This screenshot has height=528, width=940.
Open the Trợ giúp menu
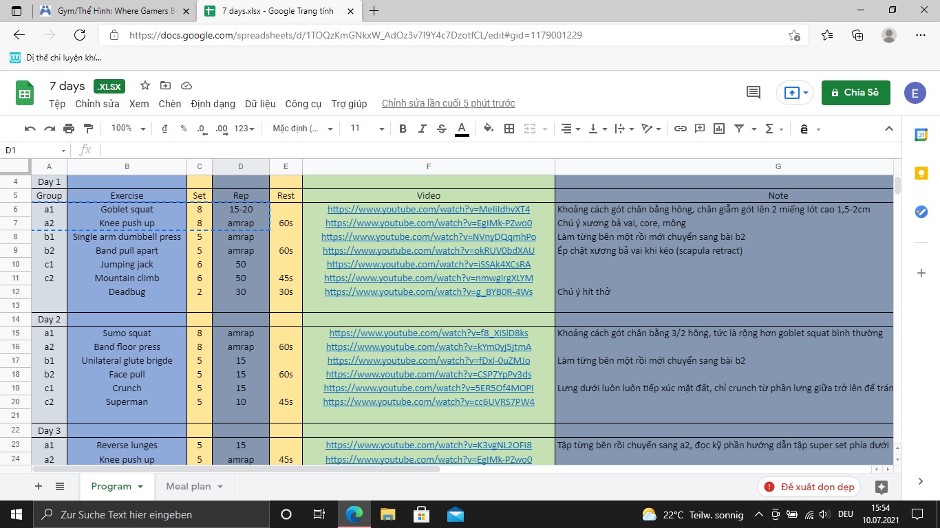point(349,103)
